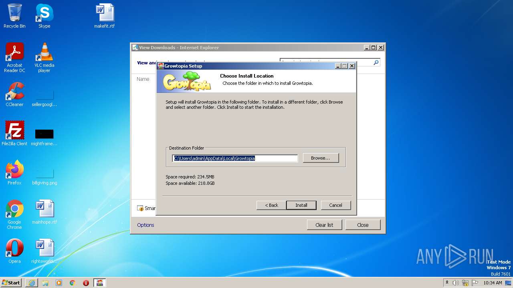Click the Windows Start button
The width and height of the screenshot is (513, 288).
pyautogui.click(x=11, y=283)
